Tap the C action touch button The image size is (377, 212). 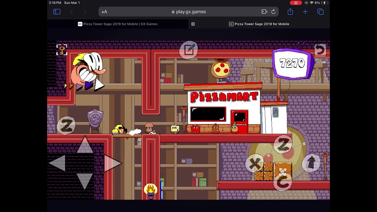pyautogui.click(x=283, y=182)
